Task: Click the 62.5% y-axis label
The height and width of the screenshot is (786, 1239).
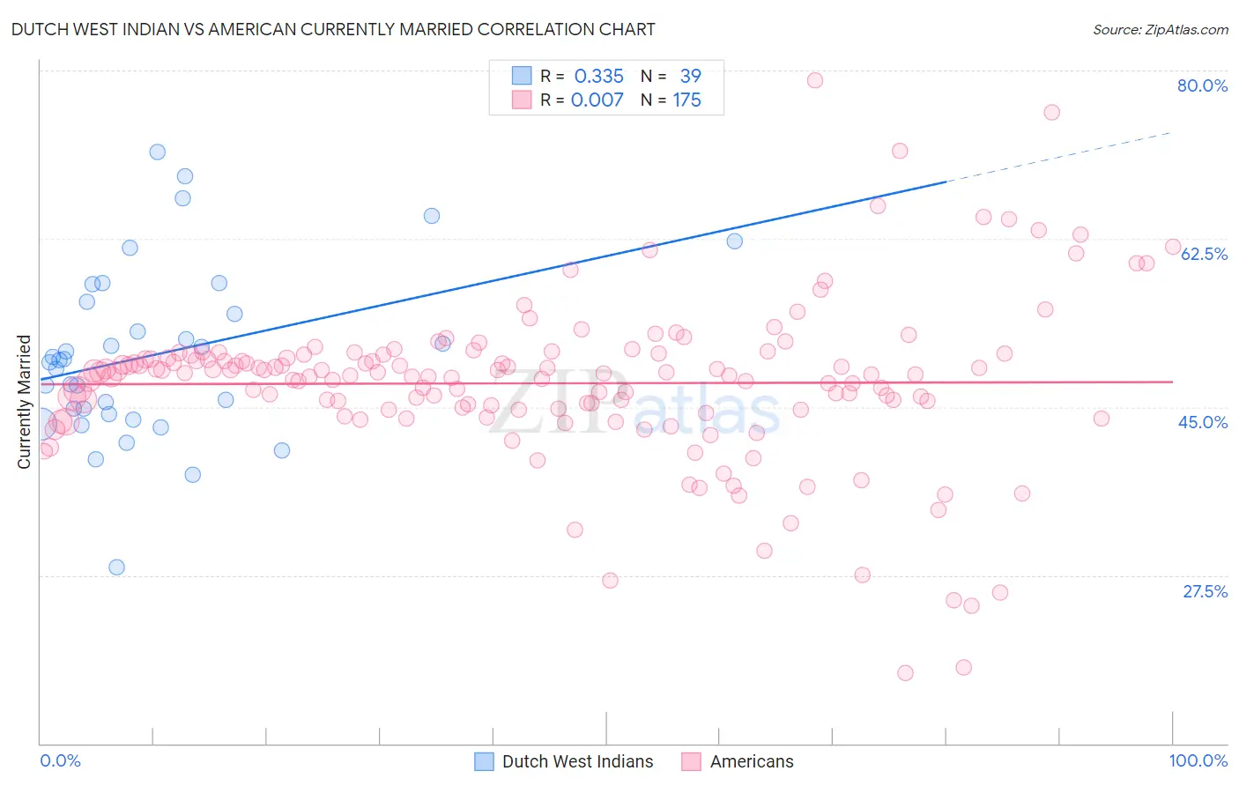Action: [x=1204, y=254]
